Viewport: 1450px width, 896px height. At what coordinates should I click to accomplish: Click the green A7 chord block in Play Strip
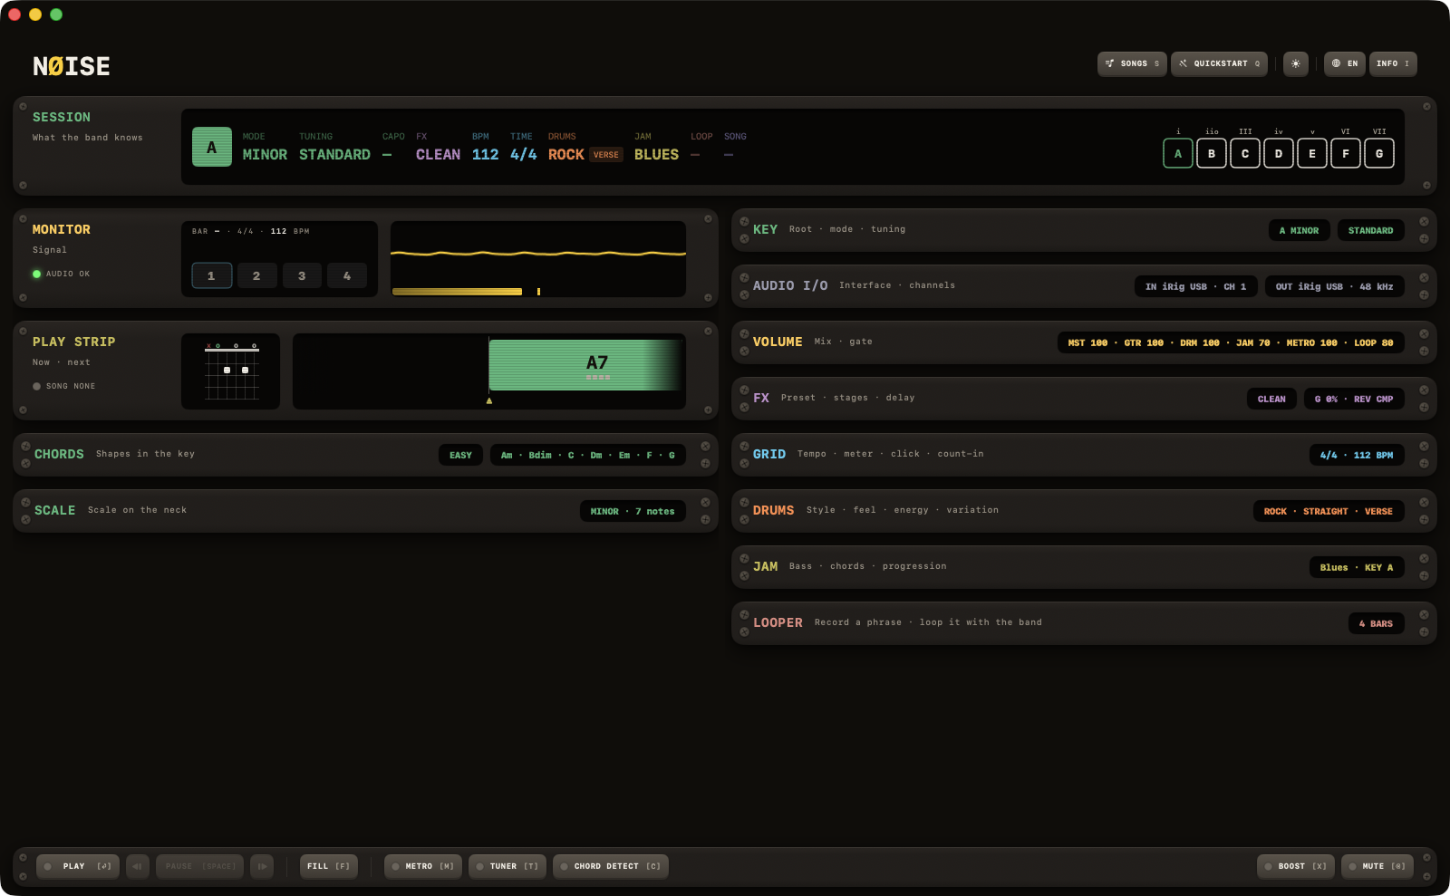585,365
